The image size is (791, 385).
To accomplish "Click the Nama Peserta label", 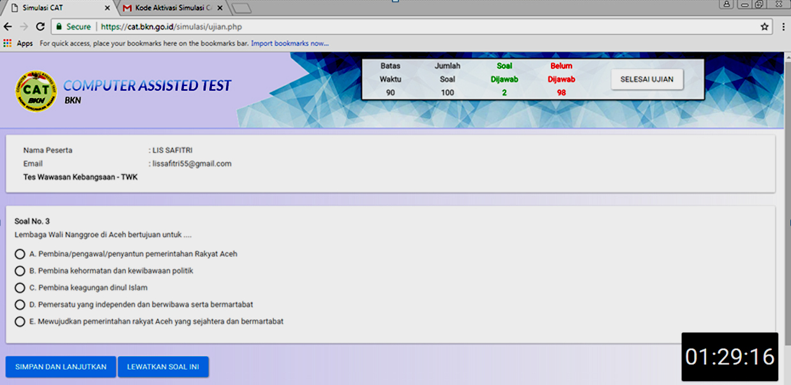I will (x=48, y=150).
